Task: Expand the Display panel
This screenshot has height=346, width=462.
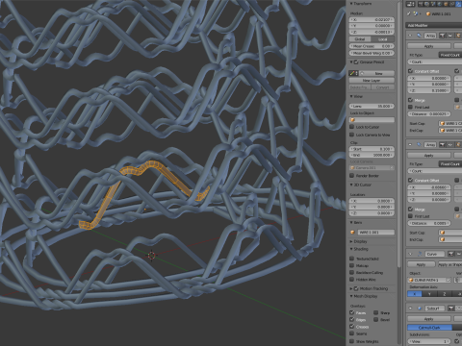Action: 351,241
